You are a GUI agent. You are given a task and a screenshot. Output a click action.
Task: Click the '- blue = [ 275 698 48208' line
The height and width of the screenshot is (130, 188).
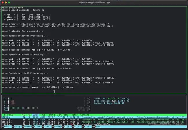pyautogui.click(x=27, y=17)
